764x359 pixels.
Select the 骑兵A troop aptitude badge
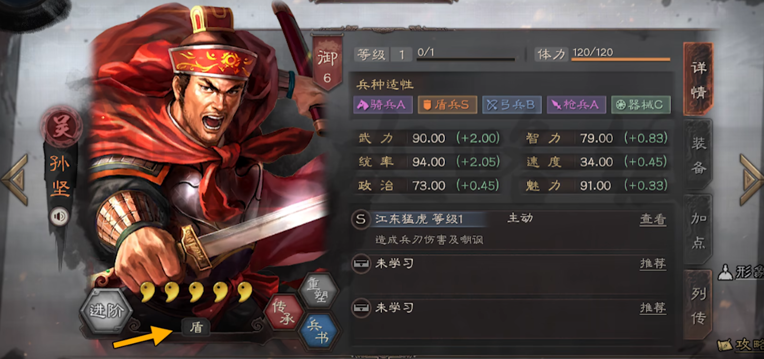pos(382,105)
